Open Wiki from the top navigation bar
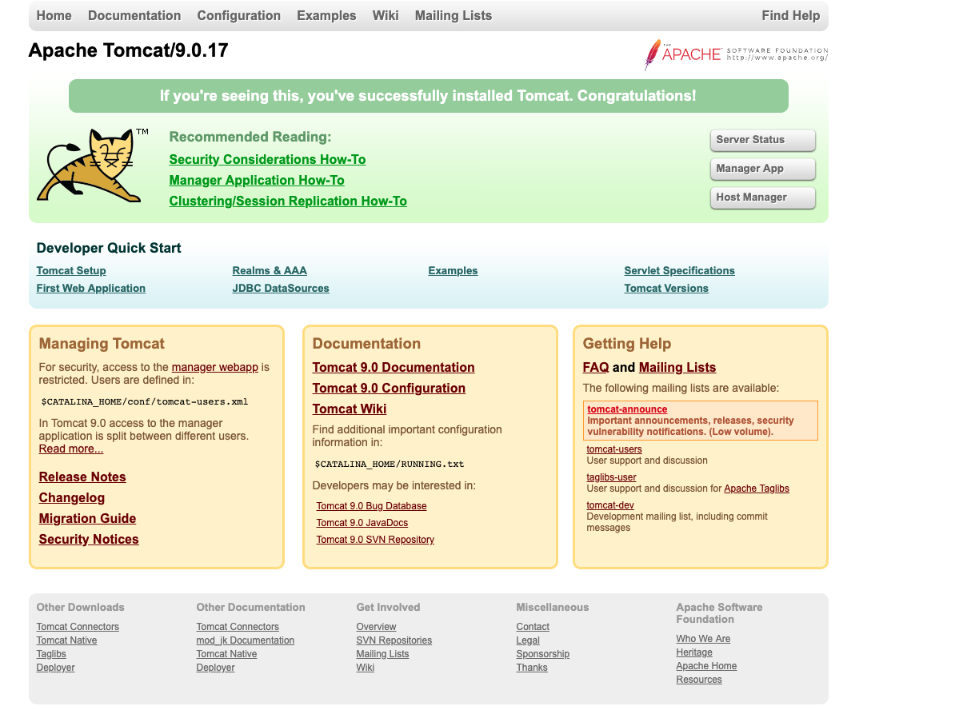Image resolution: width=959 pixels, height=710 pixels. point(386,16)
